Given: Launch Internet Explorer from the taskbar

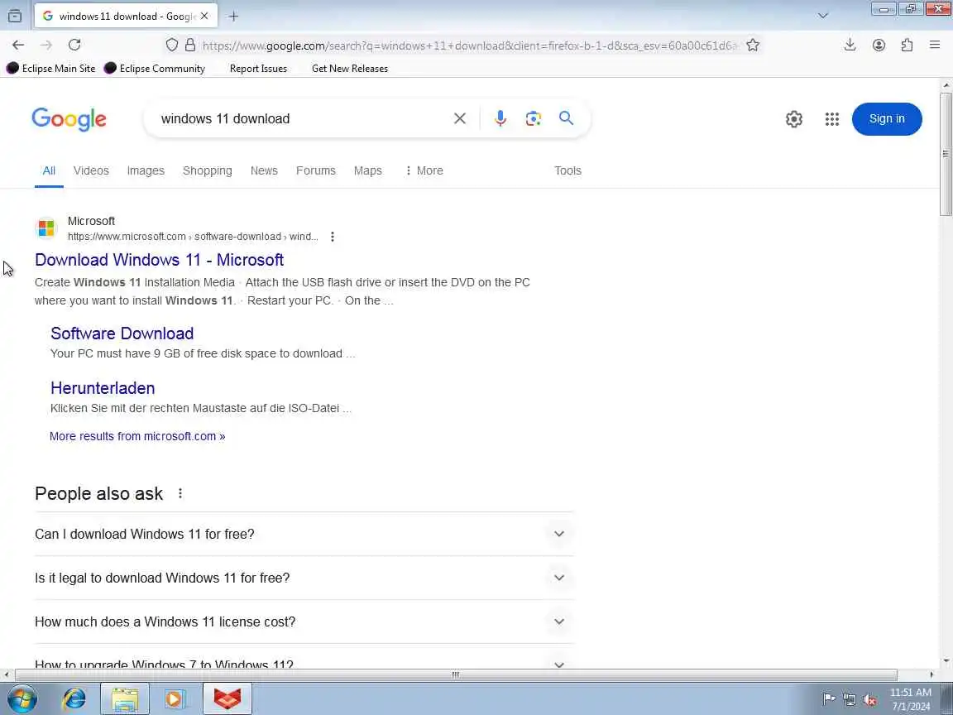Looking at the screenshot, I should [x=74, y=698].
